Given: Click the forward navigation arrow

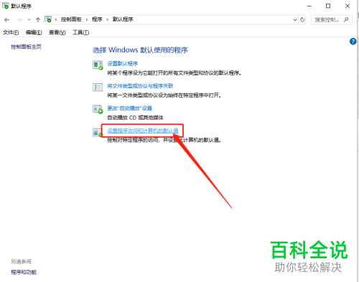Looking at the screenshot, I should pos(19,20).
